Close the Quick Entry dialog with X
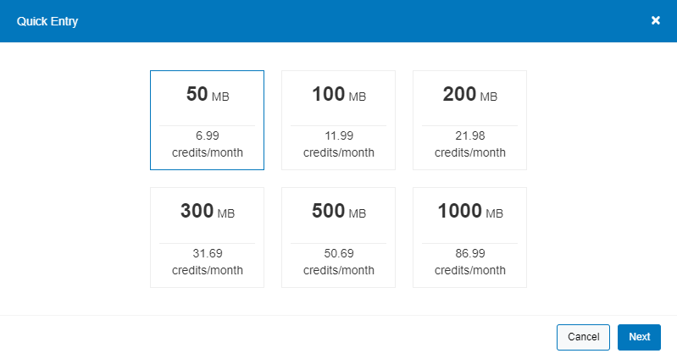This screenshot has width=677, height=359. pyautogui.click(x=656, y=20)
